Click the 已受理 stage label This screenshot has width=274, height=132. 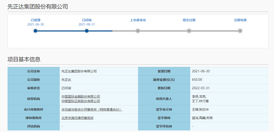pyautogui.click(x=36, y=20)
